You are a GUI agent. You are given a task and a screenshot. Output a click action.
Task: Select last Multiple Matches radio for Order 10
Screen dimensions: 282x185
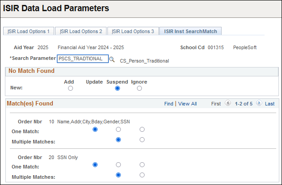tap(142, 139)
